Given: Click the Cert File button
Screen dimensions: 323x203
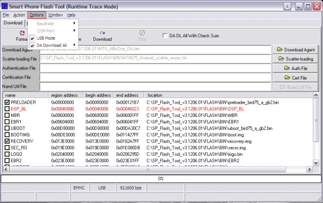Looking at the screenshot, I should pyautogui.click(x=295, y=78).
